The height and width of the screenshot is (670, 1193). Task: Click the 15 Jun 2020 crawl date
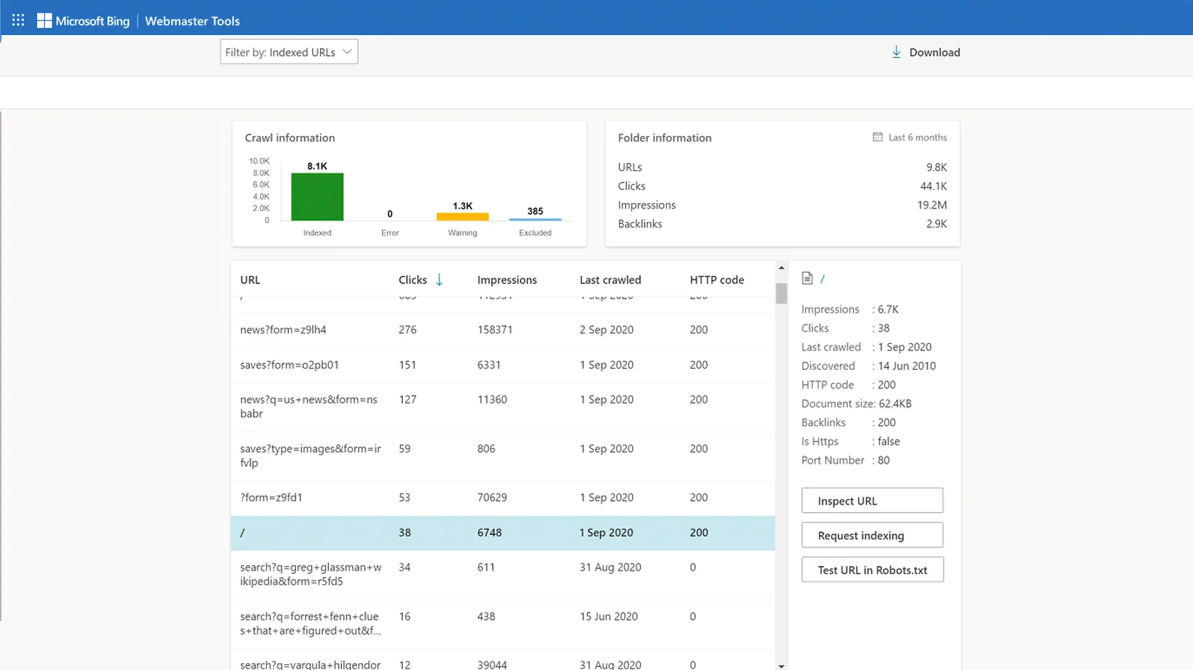pyautogui.click(x=608, y=616)
